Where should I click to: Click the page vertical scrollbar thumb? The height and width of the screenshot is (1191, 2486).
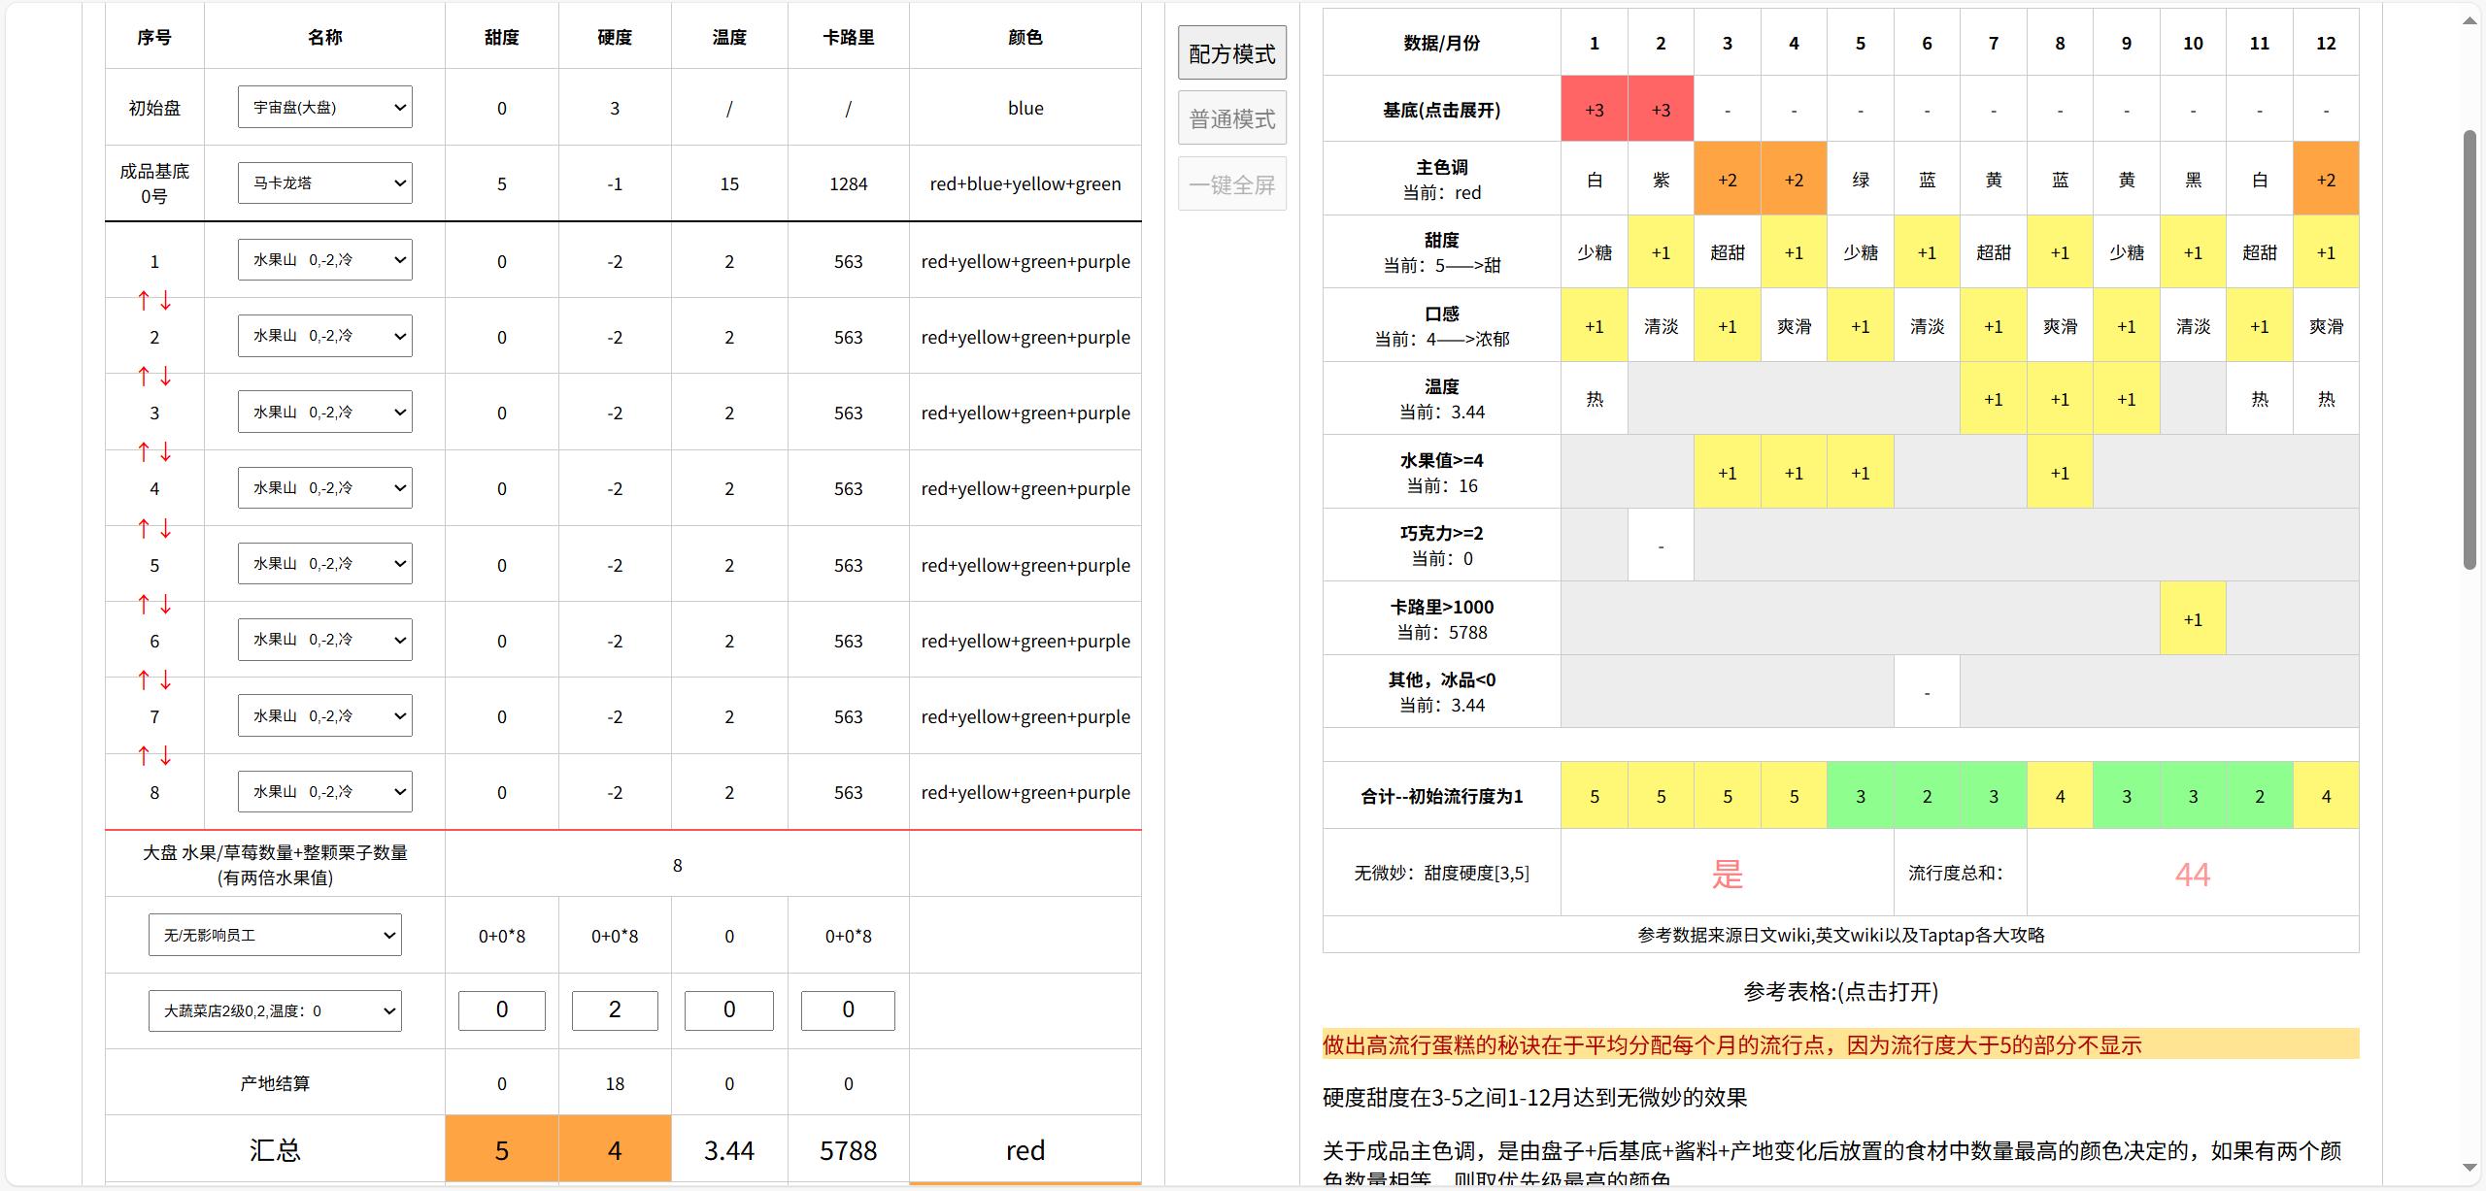pyautogui.click(x=2469, y=349)
